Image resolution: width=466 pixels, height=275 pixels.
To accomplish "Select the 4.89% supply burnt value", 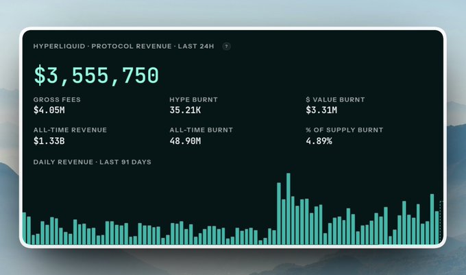I will [319, 141].
